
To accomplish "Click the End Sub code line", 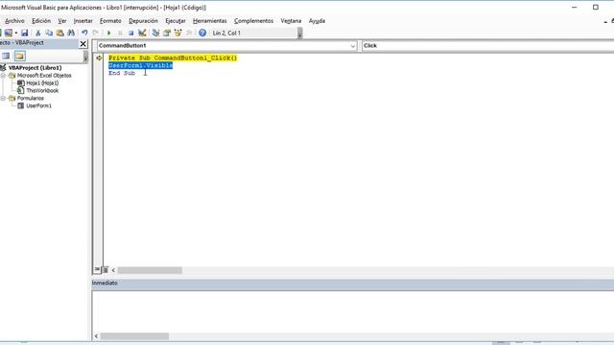I will point(122,73).
